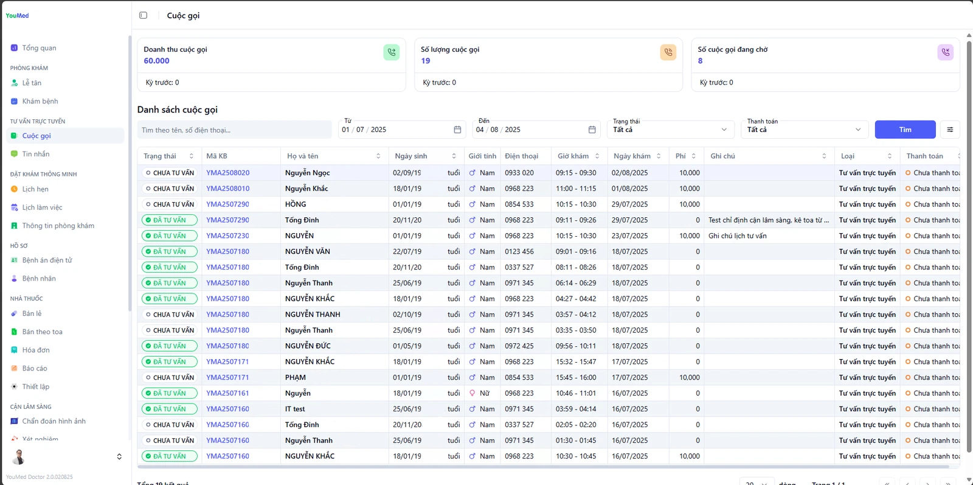Sort by Trạng thái column
The width and height of the screenshot is (973, 485).
click(191, 156)
